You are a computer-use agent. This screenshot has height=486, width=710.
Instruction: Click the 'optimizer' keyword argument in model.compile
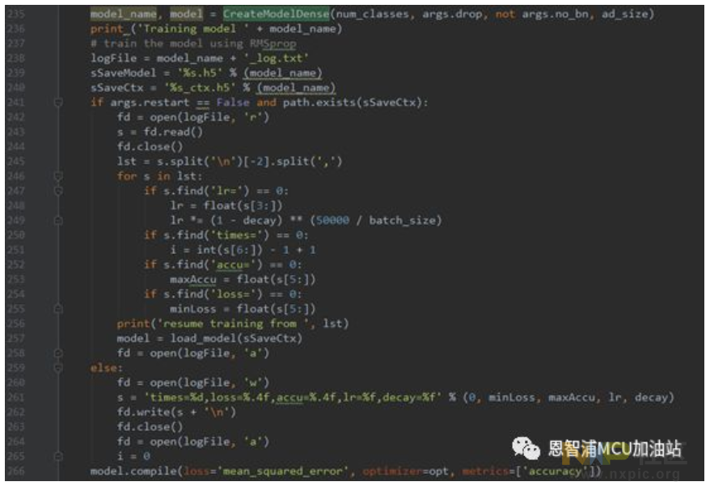pyautogui.click(x=391, y=471)
